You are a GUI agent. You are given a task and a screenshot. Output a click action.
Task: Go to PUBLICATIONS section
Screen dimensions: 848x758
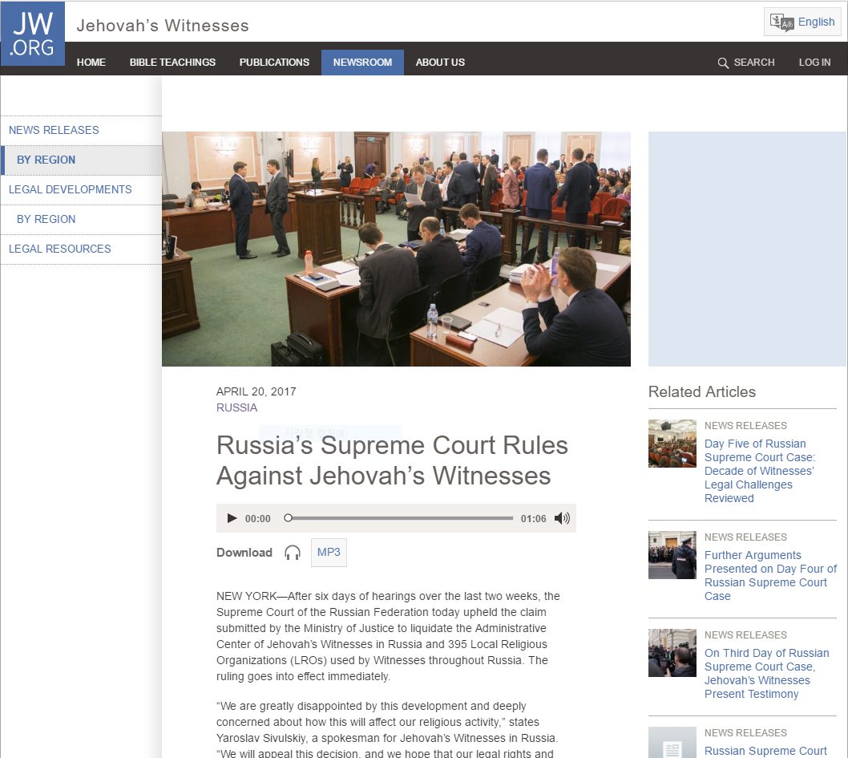click(274, 63)
